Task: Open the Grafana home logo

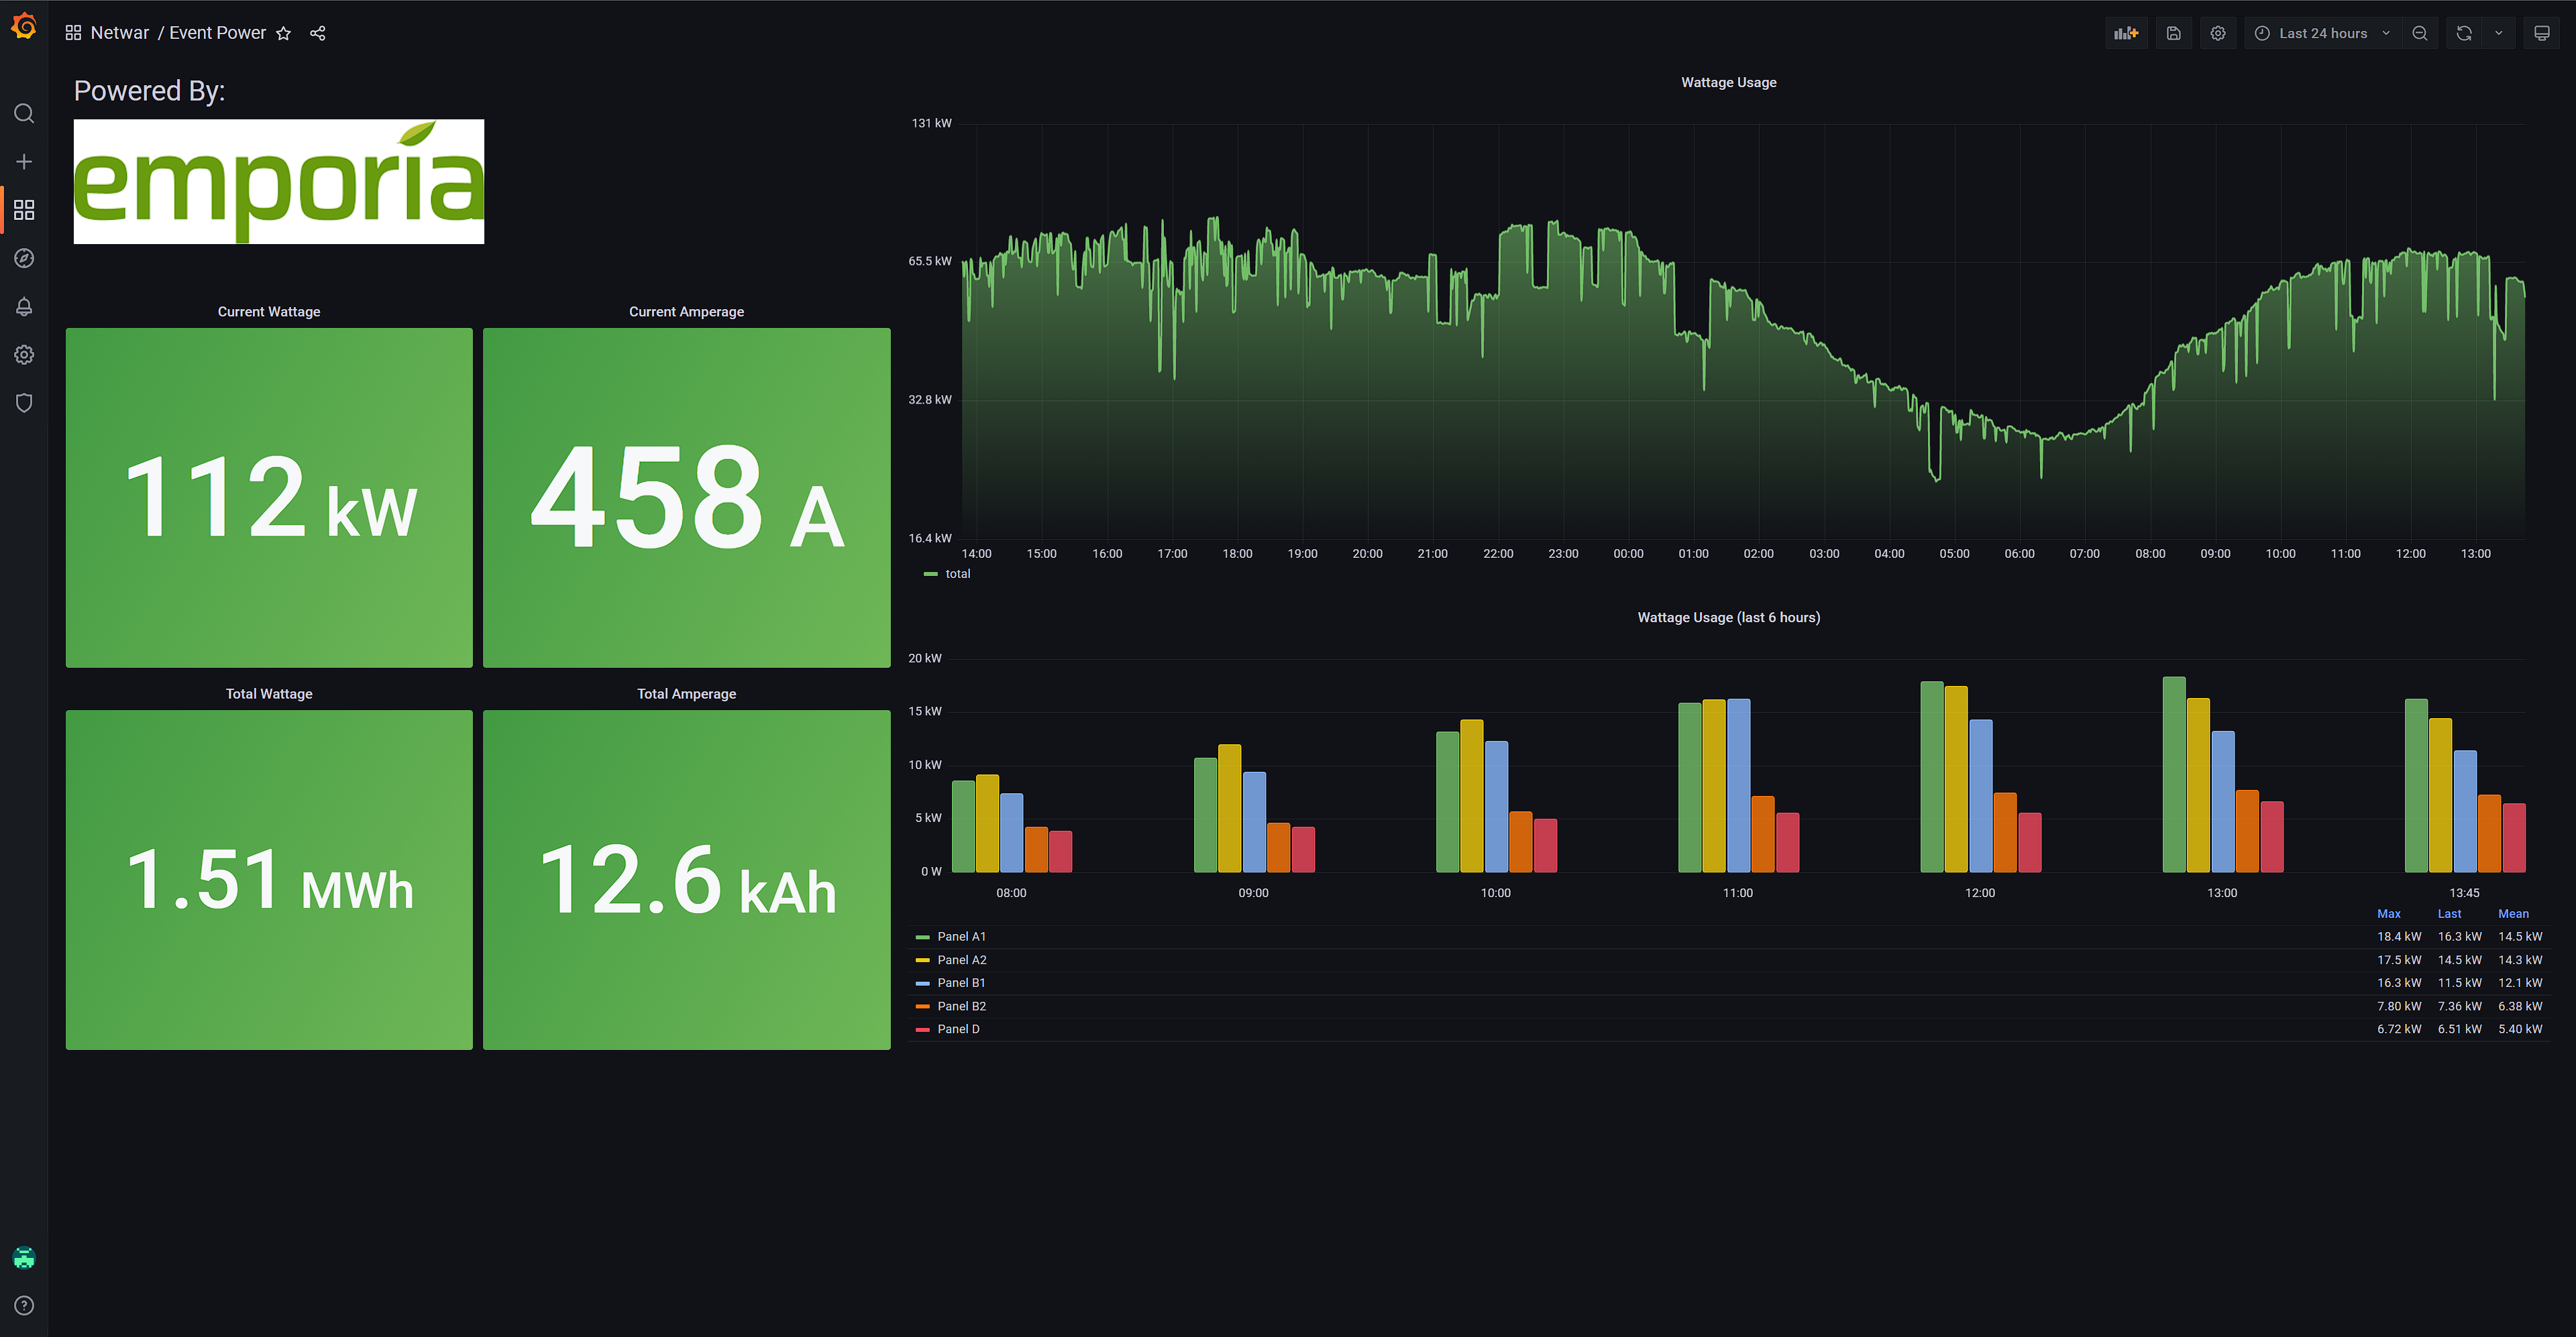Action: pyautogui.click(x=24, y=27)
